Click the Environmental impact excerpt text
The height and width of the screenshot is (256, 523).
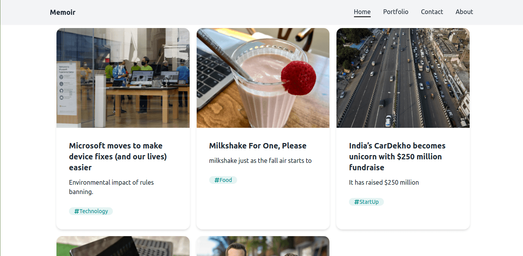tap(111, 187)
